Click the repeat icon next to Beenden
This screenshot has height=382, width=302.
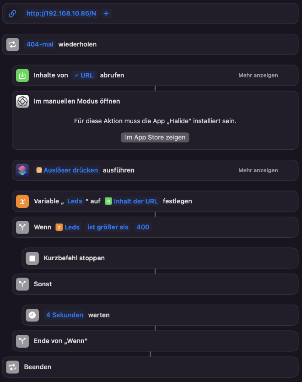tap(12, 366)
